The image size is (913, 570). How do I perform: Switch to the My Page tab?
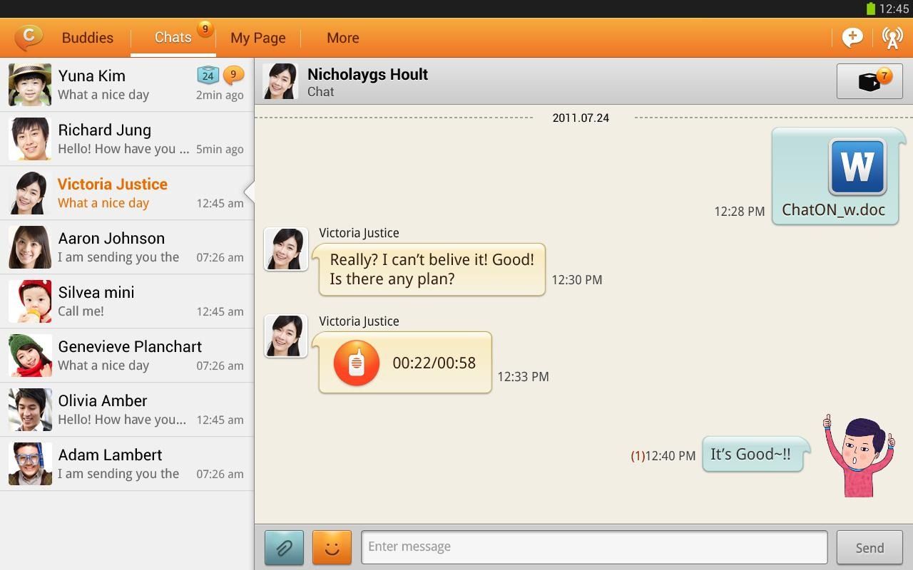click(257, 37)
